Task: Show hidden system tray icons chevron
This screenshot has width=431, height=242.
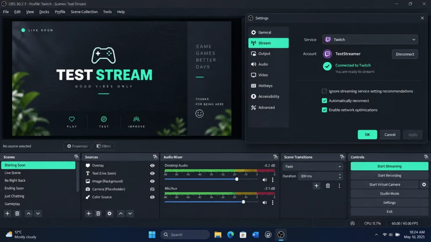Action: pyautogui.click(x=376, y=234)
